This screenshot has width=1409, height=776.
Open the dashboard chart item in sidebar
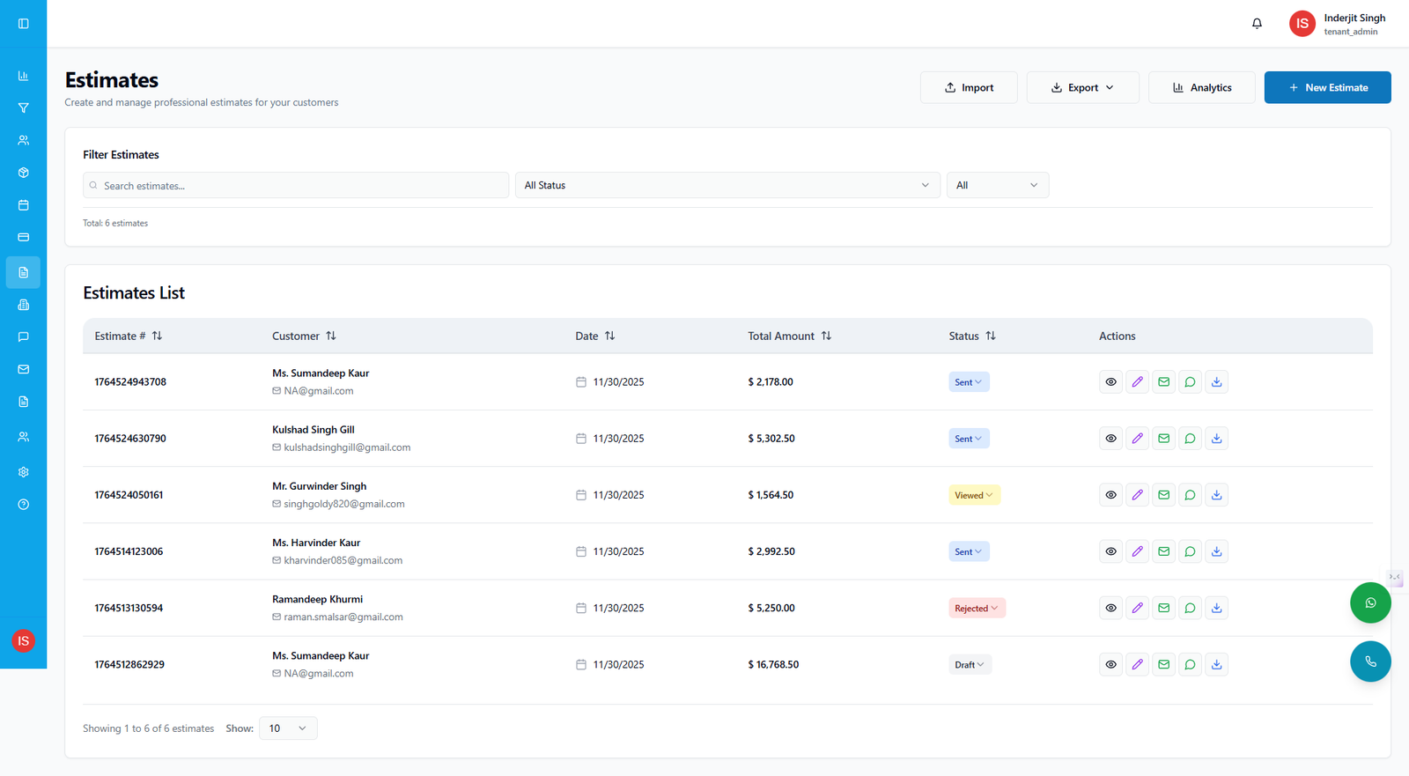(x=24, y=76)
